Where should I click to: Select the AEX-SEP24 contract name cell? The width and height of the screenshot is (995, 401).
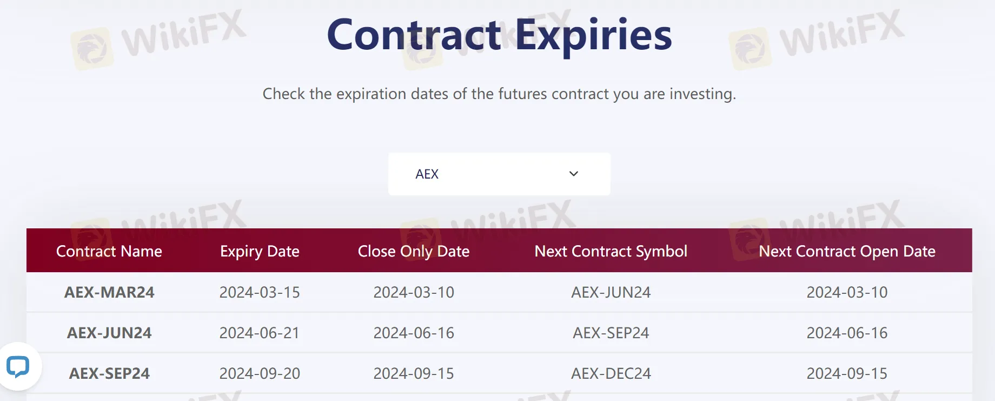click(109, 373)
